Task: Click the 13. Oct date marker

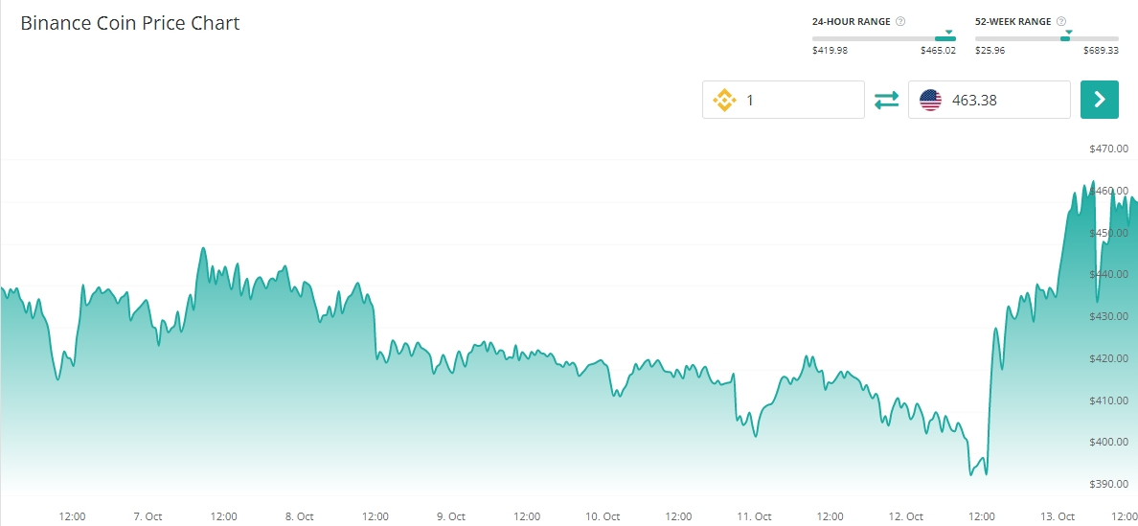Action: coord(1058,516)
